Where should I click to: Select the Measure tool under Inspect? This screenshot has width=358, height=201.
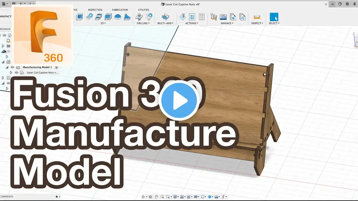coord(257,17)
